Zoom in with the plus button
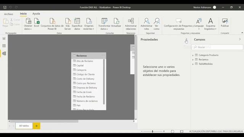This screenshot has width=244, height=137. [164, 131]
